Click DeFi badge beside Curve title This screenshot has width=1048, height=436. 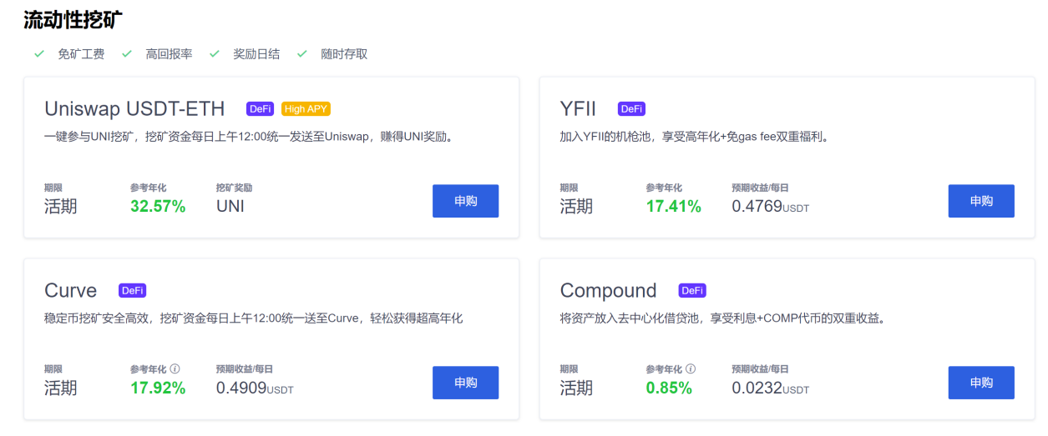[133, 291]
